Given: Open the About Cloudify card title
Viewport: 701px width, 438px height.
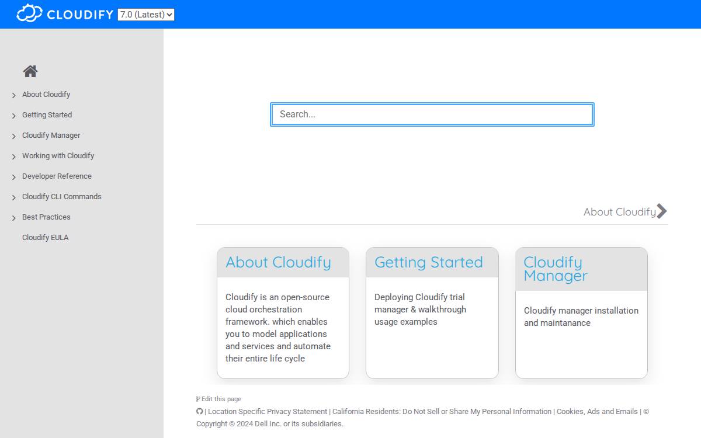Looking at the screenshot, I should click(278, 262).
